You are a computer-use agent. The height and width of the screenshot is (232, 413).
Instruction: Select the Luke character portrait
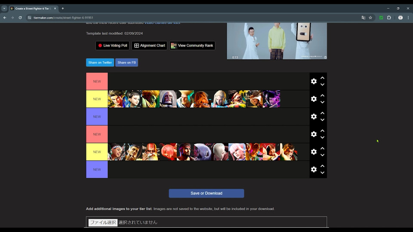[117, 99]
